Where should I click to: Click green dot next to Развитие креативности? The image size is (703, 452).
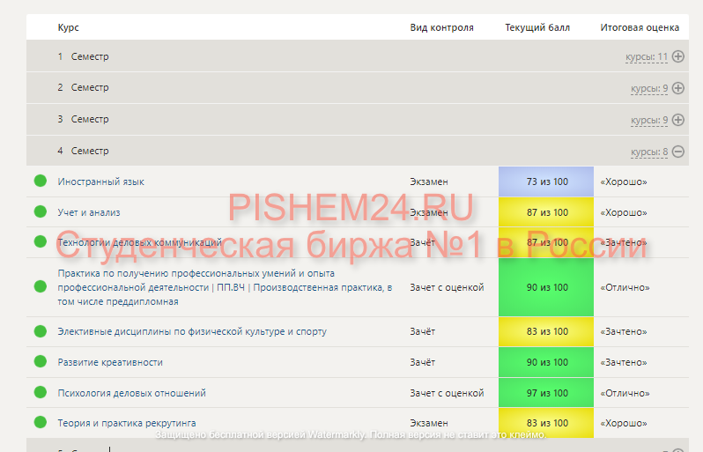(40, 362)
